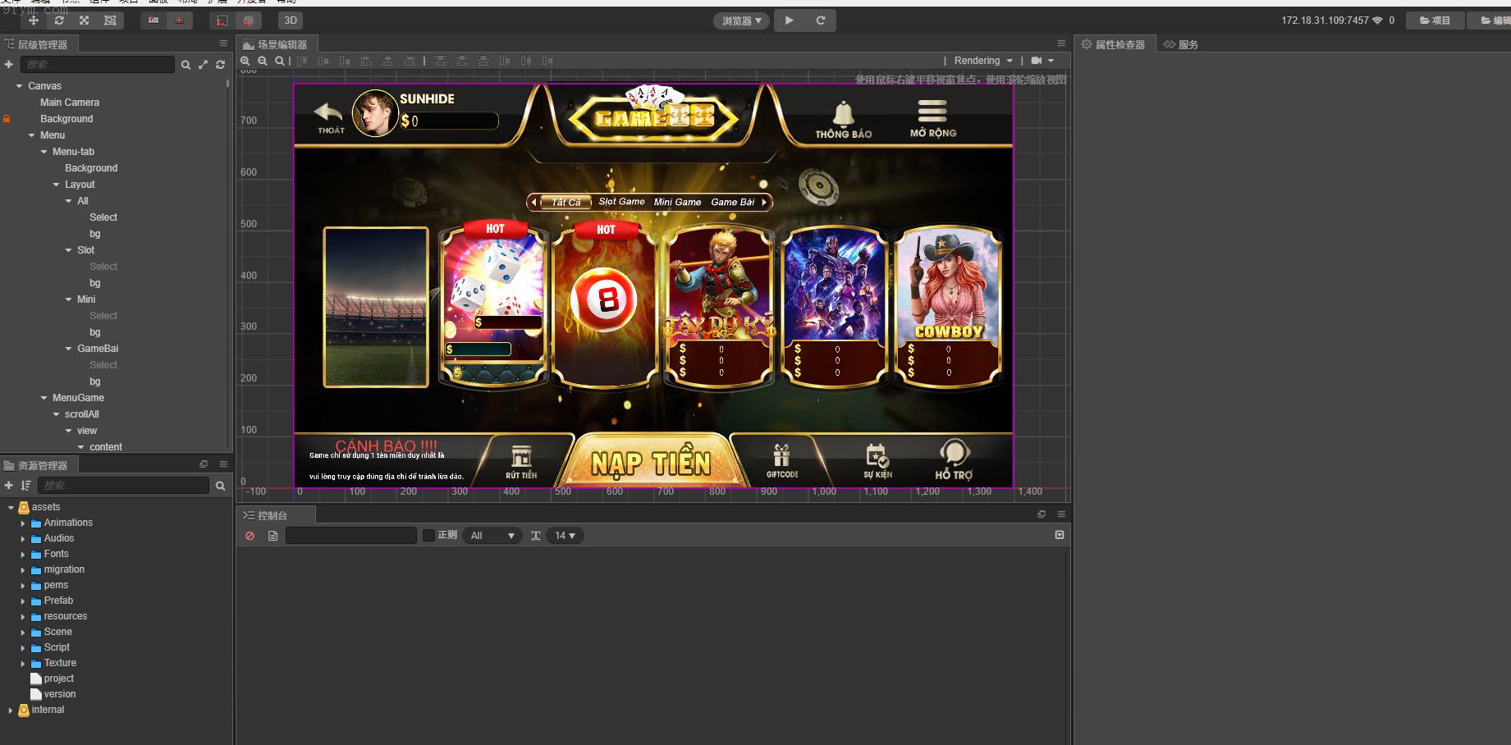Open console font size 14 dropdown
This screenshot has height=745, width=1511.
pyautogui.click(x=565, y=536)
